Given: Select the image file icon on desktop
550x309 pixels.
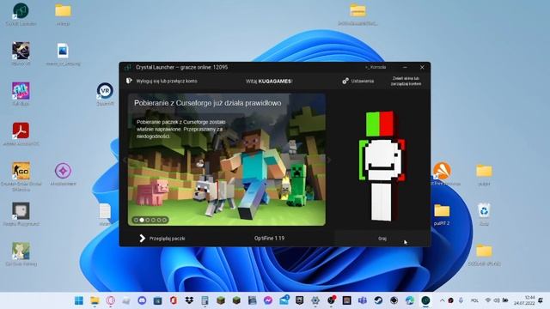Looking at the screenshot, I should click(x=63, y=54).
